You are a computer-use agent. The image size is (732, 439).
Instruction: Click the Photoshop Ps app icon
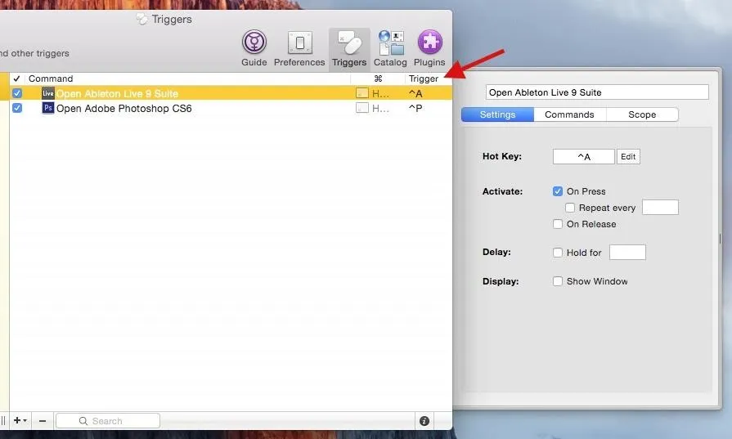pos(48,108)
